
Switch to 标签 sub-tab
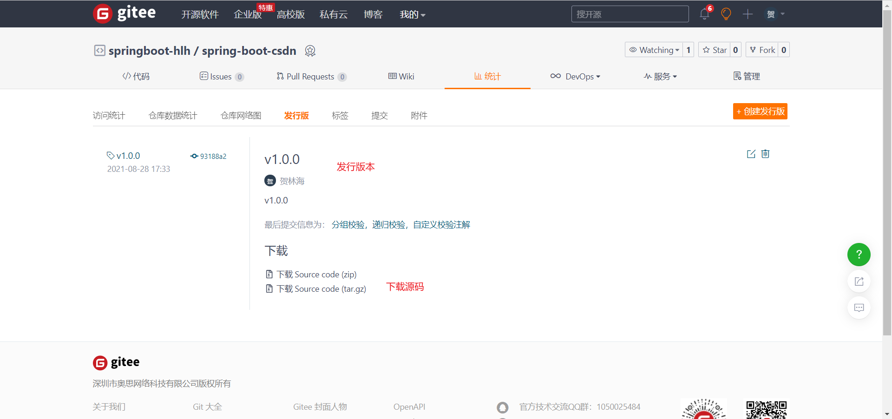(x=340, y=115)
